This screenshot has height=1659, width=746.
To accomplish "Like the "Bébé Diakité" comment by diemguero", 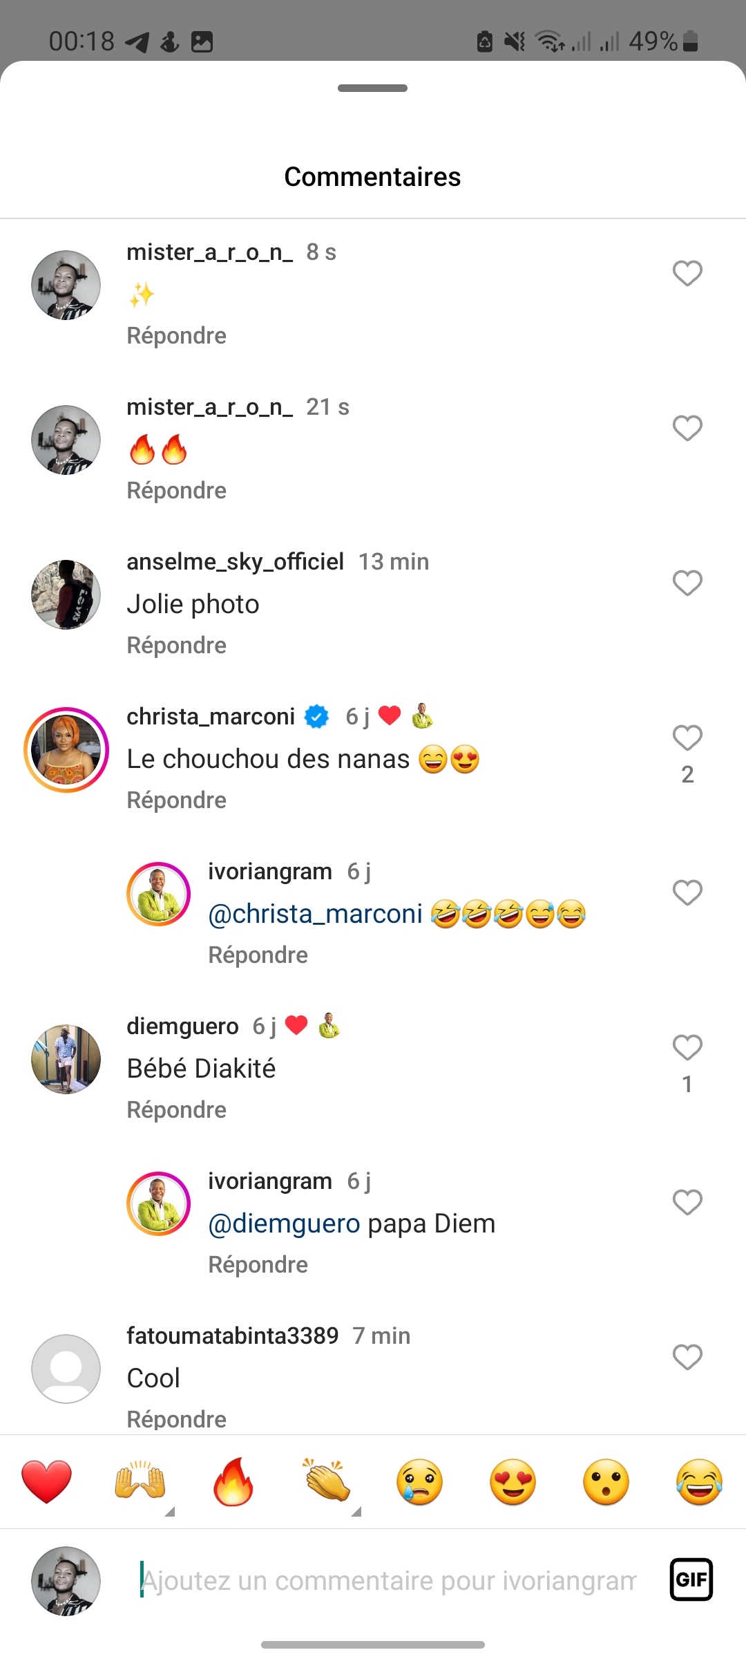I will (687, 1048).
